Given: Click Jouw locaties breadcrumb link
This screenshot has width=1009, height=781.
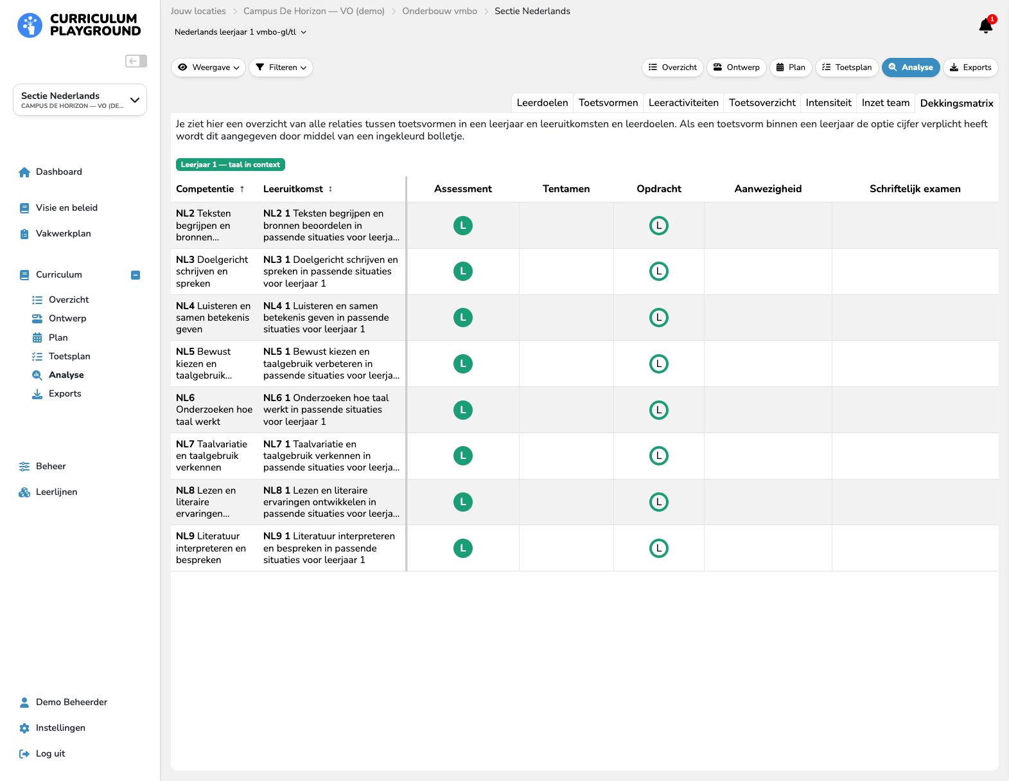Looking at the screenshot, I should (198, 11).
